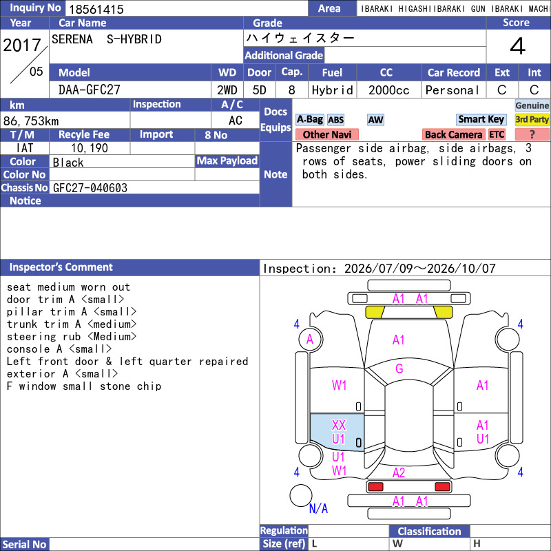
Task: Click the ABS equipment badge
Action: click(x=335, y=120)
